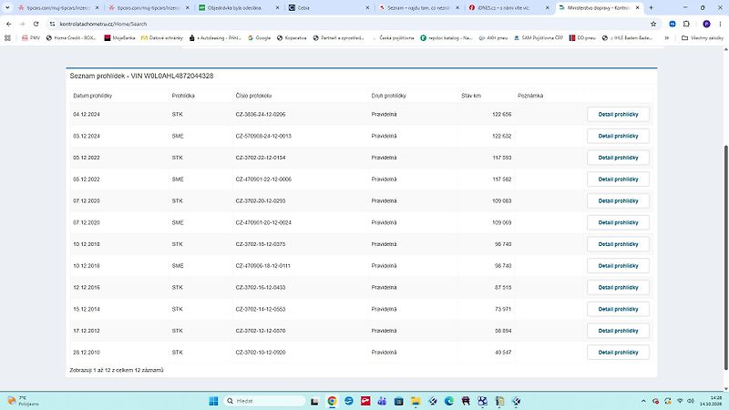Open Detail prohlídky for 04.12.2024 STK
This screenshot has height=410, width=729.
(618, 115)
